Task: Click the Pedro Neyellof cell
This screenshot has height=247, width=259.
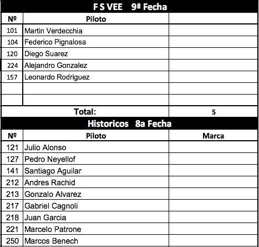Action: 96,159
